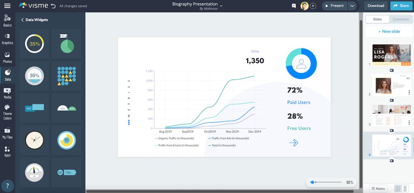Click the Share button
Screen dimensions: 414x193
[x=400, y=6]
